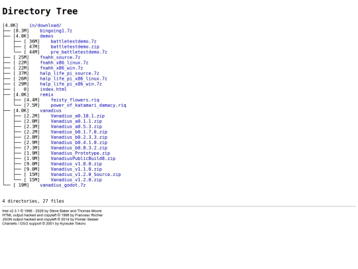The image size is (358, 269).
Task: Click VanadiusPublicBuild8.zip link
Action: coord(83,159)
